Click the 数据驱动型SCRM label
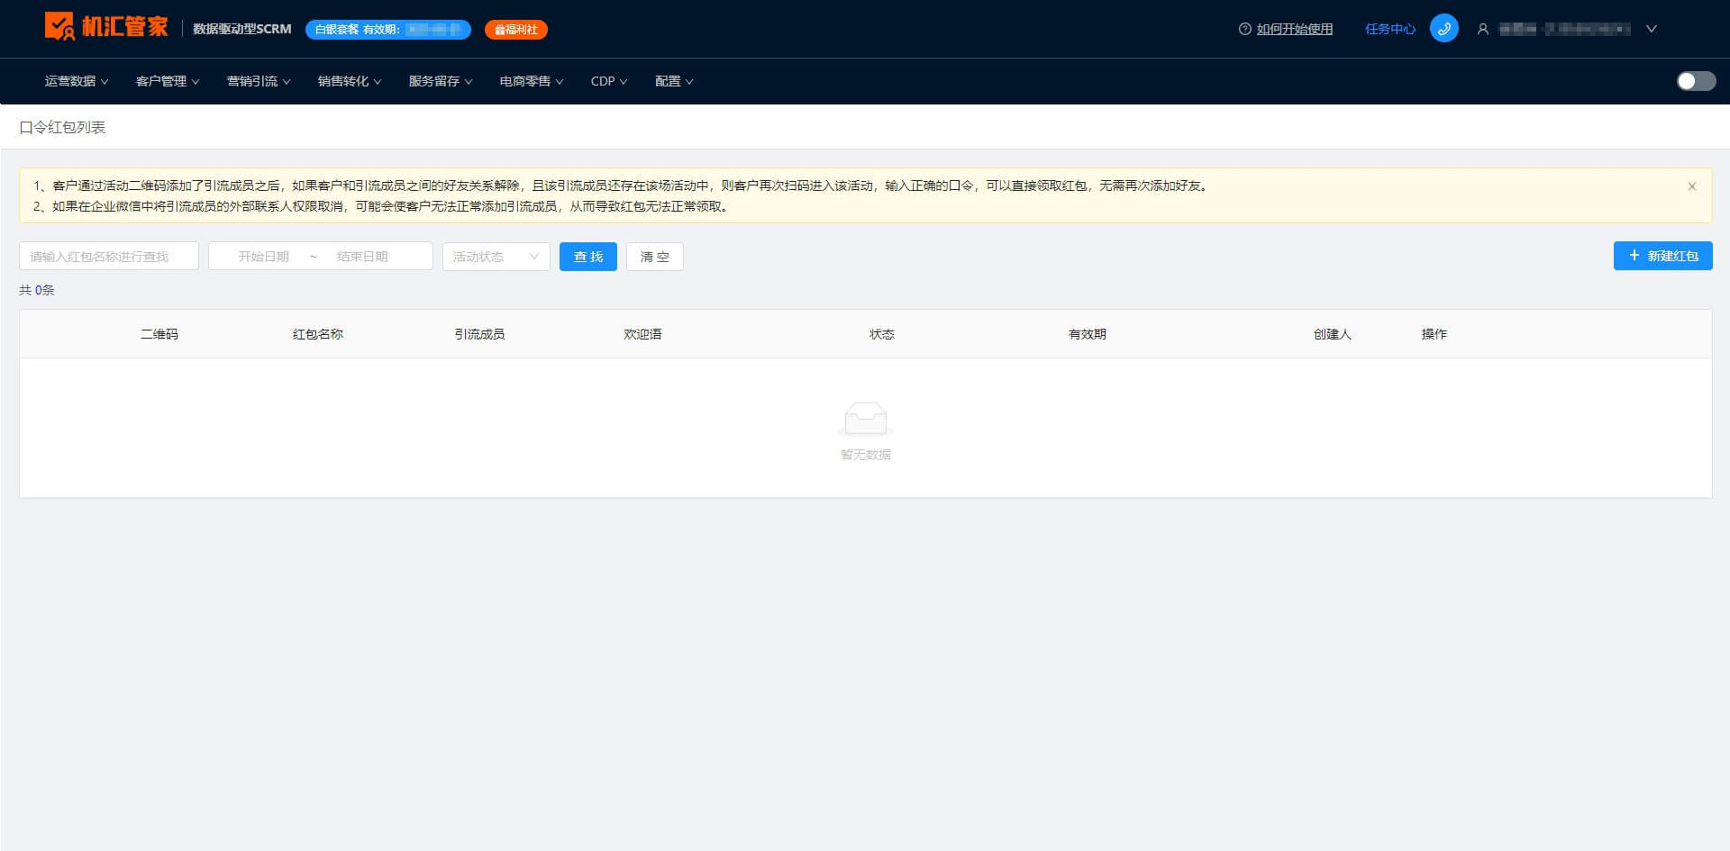 (x=242, y=29)
